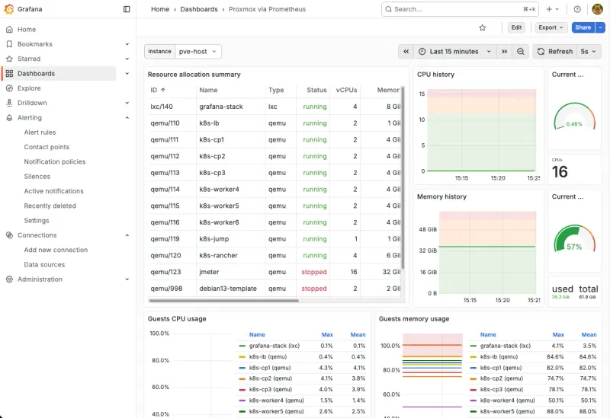Viewport: 610px width, 418px height.
Task: Click the ID column sort arrow
Action: (163, 90)
